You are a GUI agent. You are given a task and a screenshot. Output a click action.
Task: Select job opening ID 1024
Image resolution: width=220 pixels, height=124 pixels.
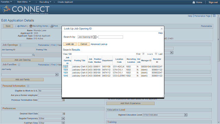coord(66,70)
